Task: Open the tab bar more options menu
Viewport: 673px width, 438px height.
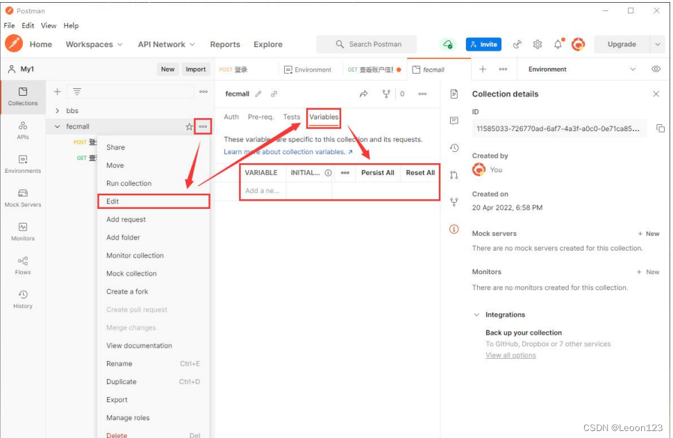Action: click(x=503, y=69)
